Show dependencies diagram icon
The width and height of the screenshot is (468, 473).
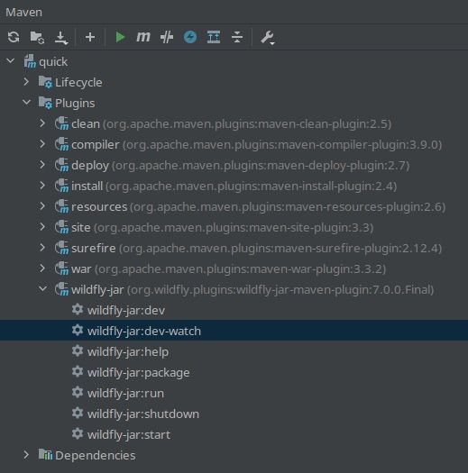pos(214,37)
